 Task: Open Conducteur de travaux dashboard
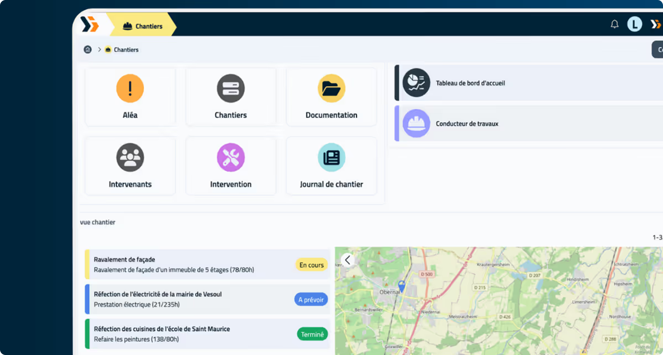[529, 123]
